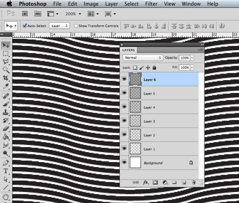The width and height of the screenshot is (239, 203).
Task: Hide Layer 3 using its eye icon
Action: [x=124, y=121]
